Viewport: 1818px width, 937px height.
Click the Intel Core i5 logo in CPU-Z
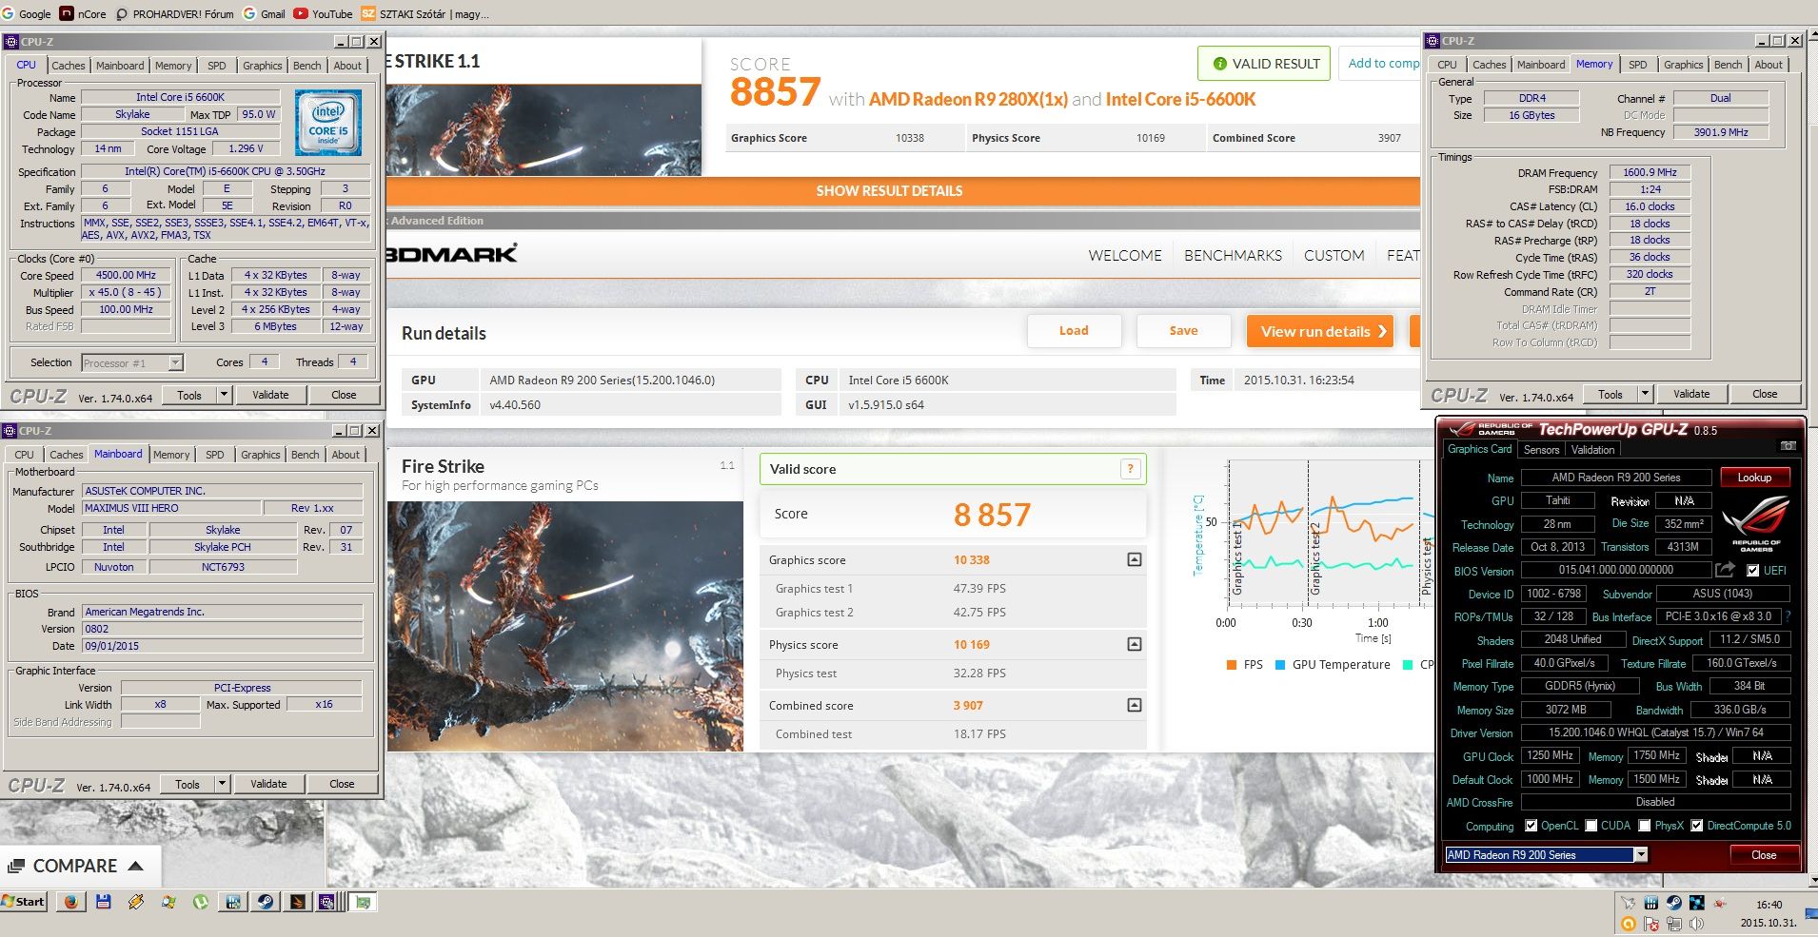[x=328, y=123]
